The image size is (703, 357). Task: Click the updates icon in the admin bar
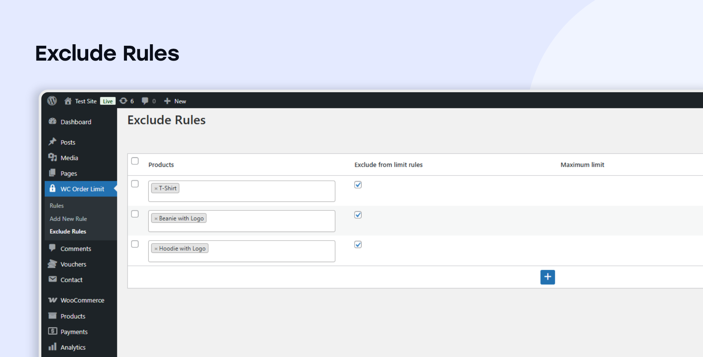click(x=123, y=101)
